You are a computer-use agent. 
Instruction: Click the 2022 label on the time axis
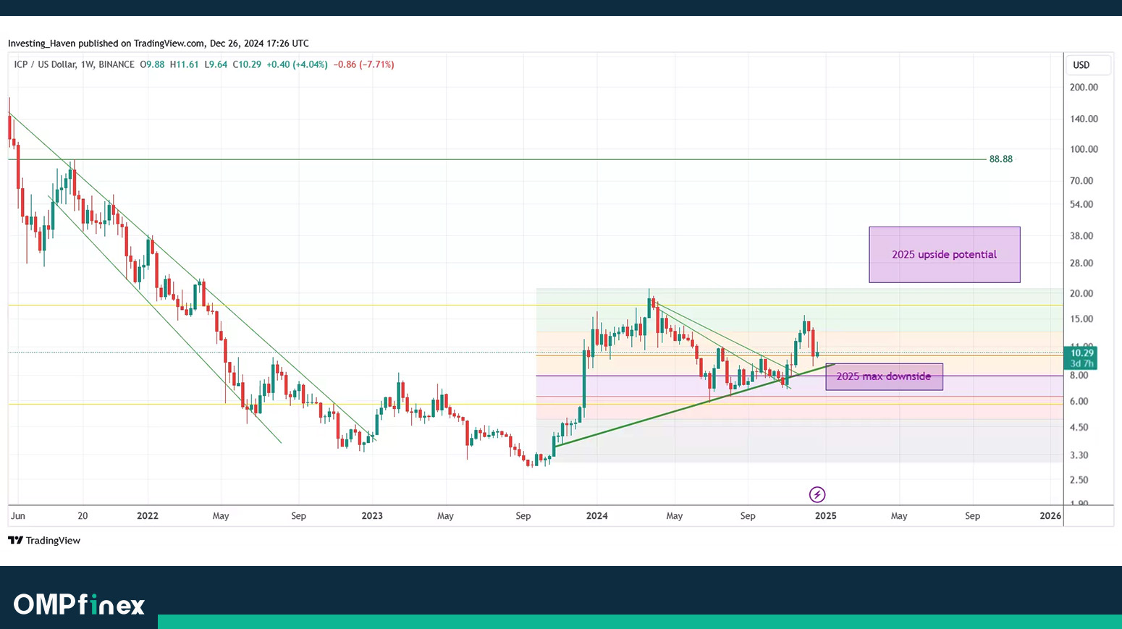coord(148,516)
